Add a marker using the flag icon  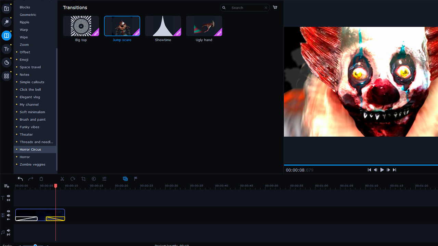click(136, 179)
